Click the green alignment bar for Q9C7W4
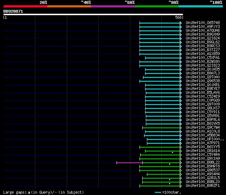The height and width of the screenshot is (195, 226). [161, 128]
